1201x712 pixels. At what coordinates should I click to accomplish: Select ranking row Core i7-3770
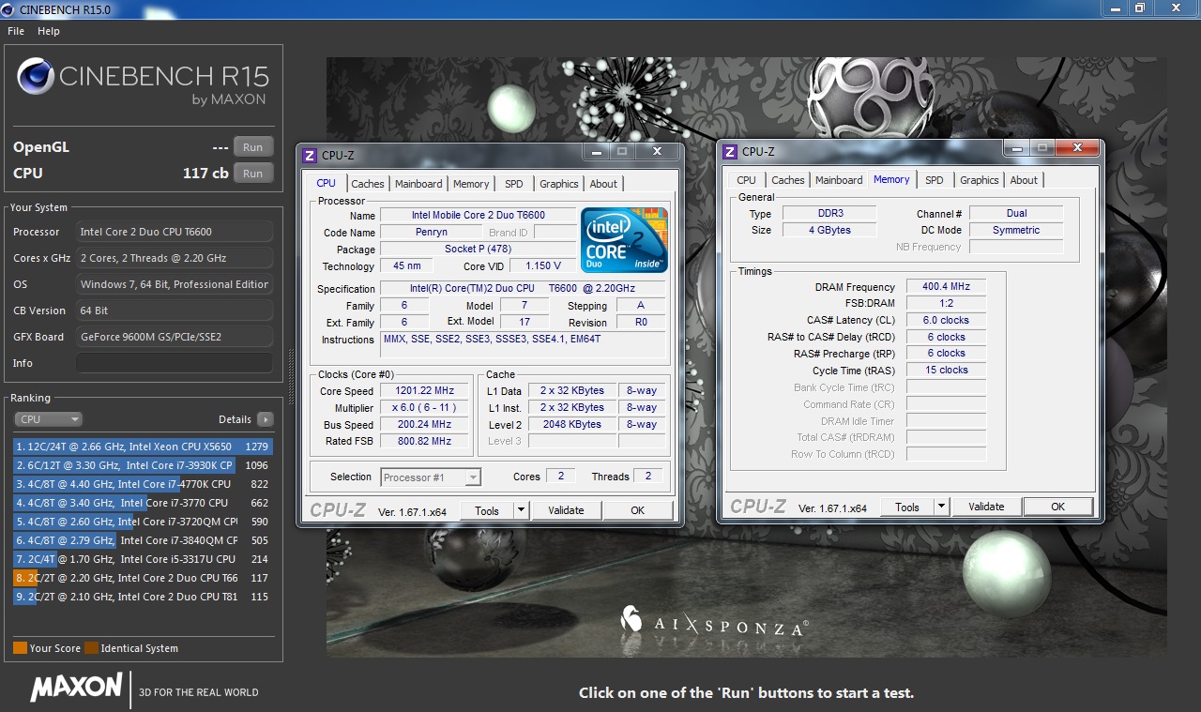pos(143,503)
